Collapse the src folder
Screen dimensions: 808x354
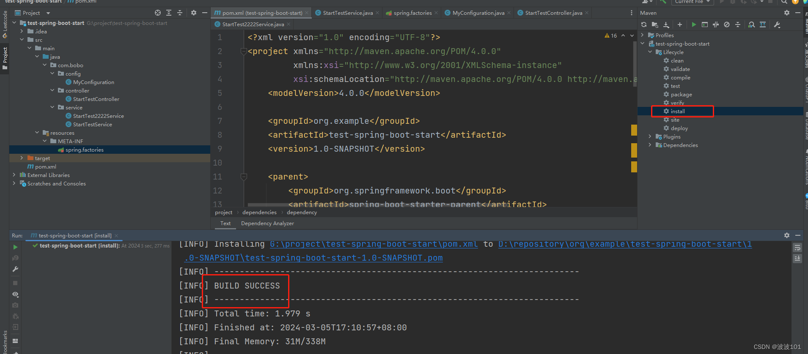(22, 40)
